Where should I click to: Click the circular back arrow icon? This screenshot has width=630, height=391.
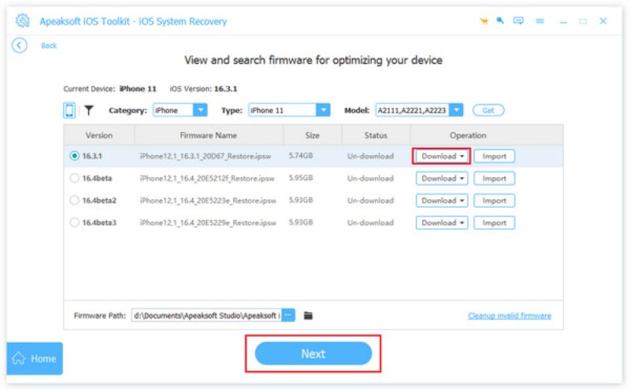[20, 46]
